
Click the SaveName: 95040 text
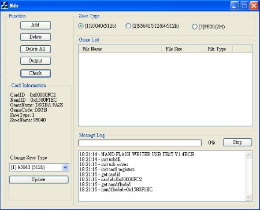click(28, 120)
